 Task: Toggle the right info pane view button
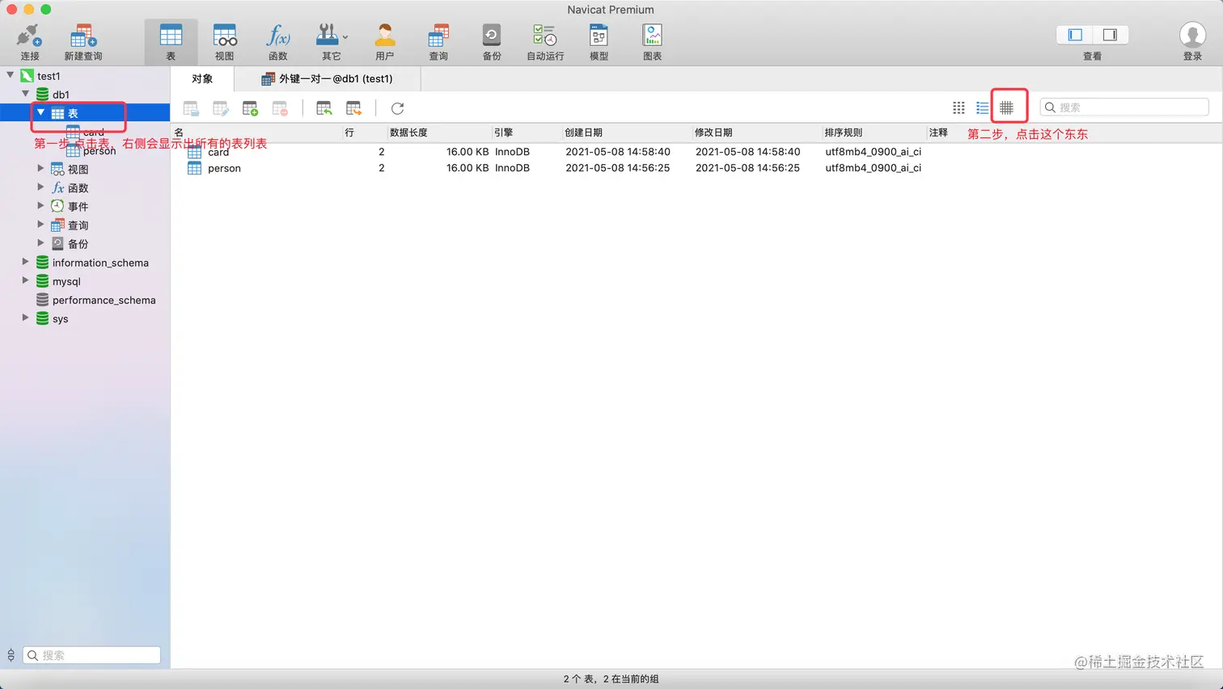coord(1110,35)
